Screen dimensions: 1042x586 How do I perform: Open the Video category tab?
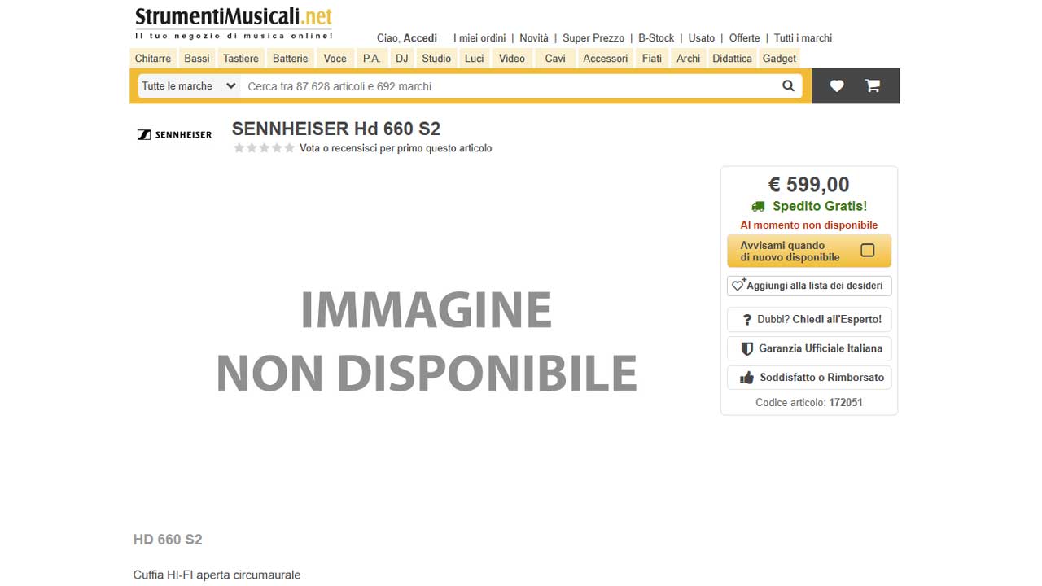click(x=512, y=59)
